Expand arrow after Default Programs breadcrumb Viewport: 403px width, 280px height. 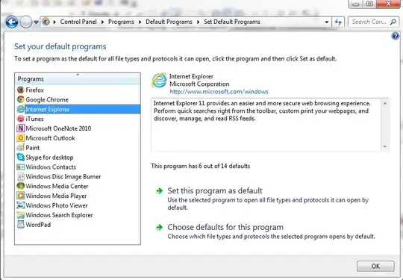click(x=199, y=22)
